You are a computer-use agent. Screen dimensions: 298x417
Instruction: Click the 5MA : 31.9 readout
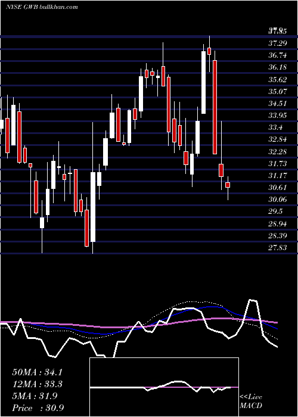click(x=35, y=396)
